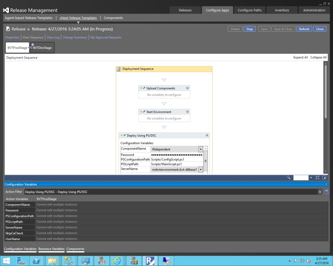Open the Inventory tab
The image size is (333, 266).
pyautogui.click(x=282, y=10)
